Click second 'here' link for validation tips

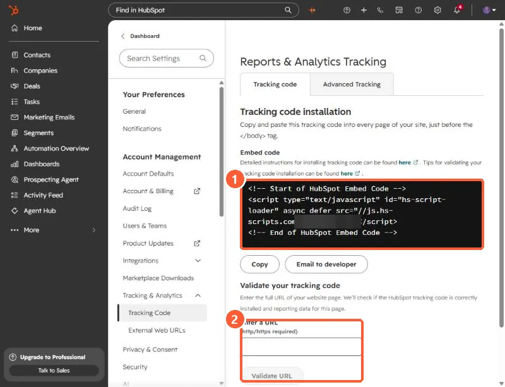[x=347, y=174]
